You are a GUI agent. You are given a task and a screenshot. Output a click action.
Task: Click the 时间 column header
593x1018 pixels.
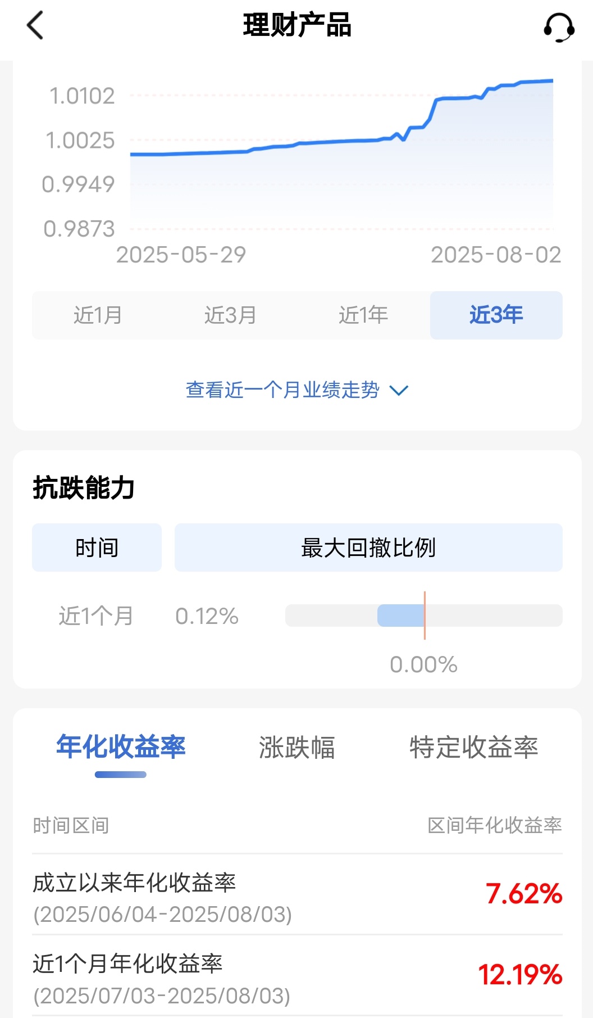(97, 548)
